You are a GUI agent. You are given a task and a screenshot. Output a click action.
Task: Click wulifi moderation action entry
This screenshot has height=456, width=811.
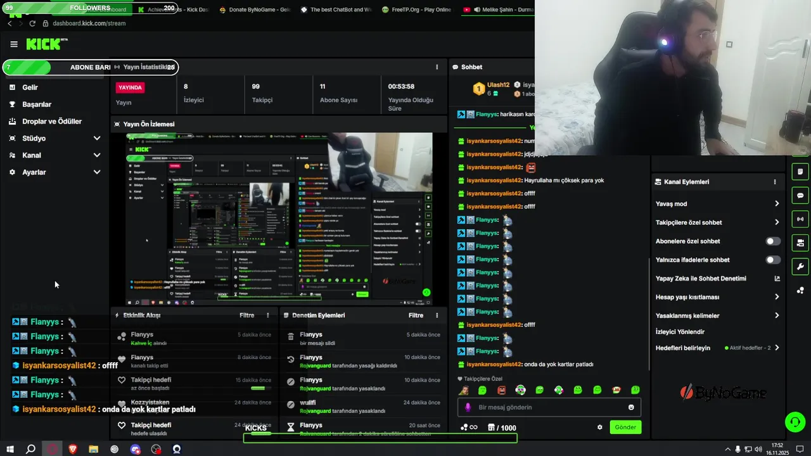[x=364, y=407]
